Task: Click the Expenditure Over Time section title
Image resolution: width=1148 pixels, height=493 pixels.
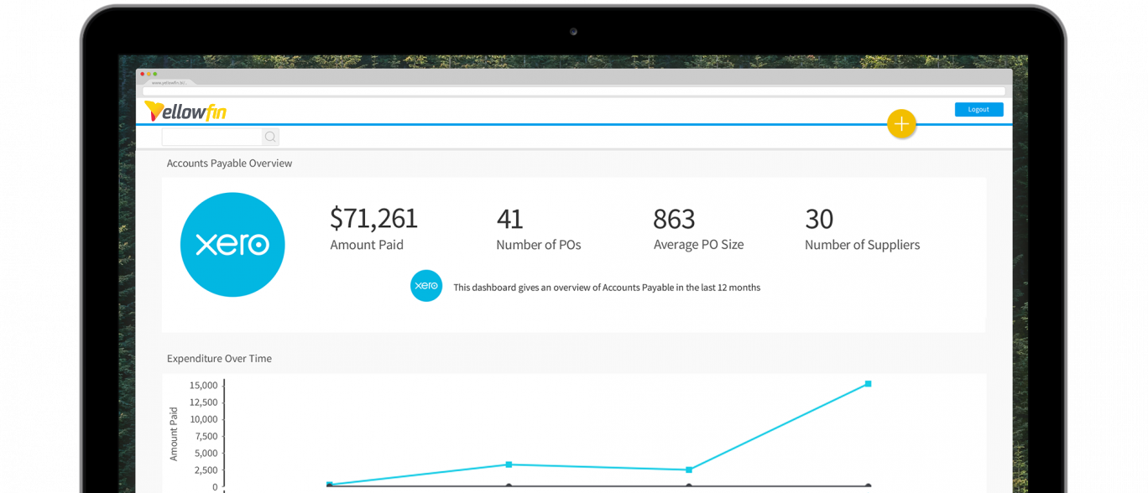Action: tap(219, 358)
